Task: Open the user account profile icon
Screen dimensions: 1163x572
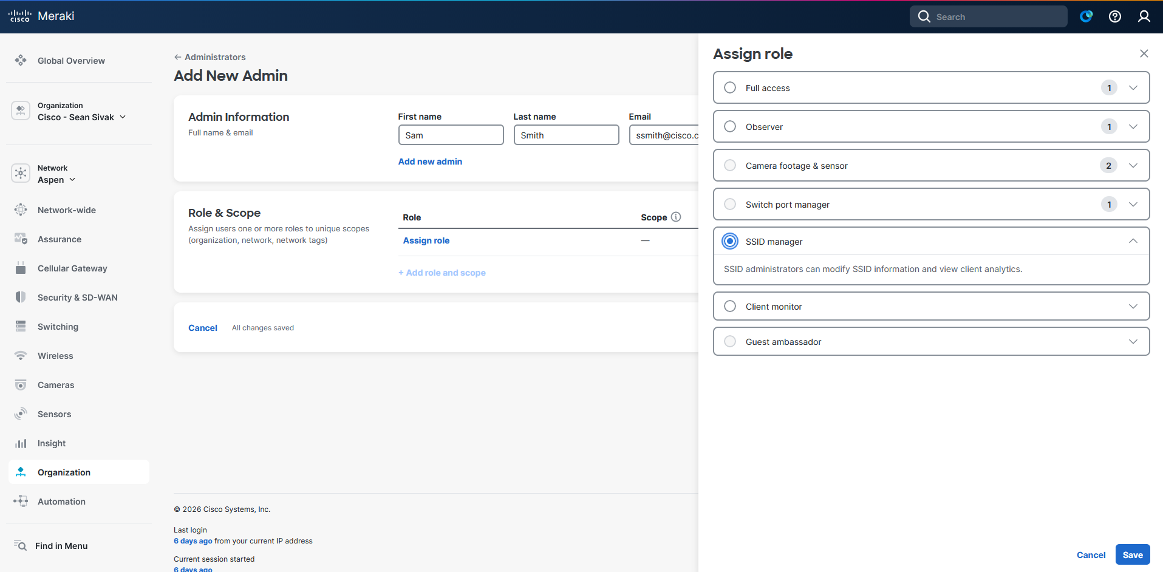Action: point(1144,16)
